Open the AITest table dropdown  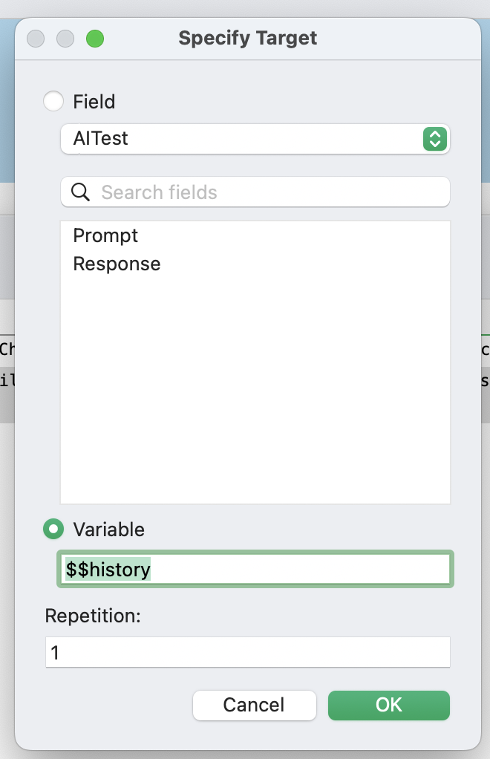click(x=255, y=139)
